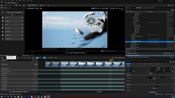Open the Window menu
175x98 pixels.
point(12,1)
